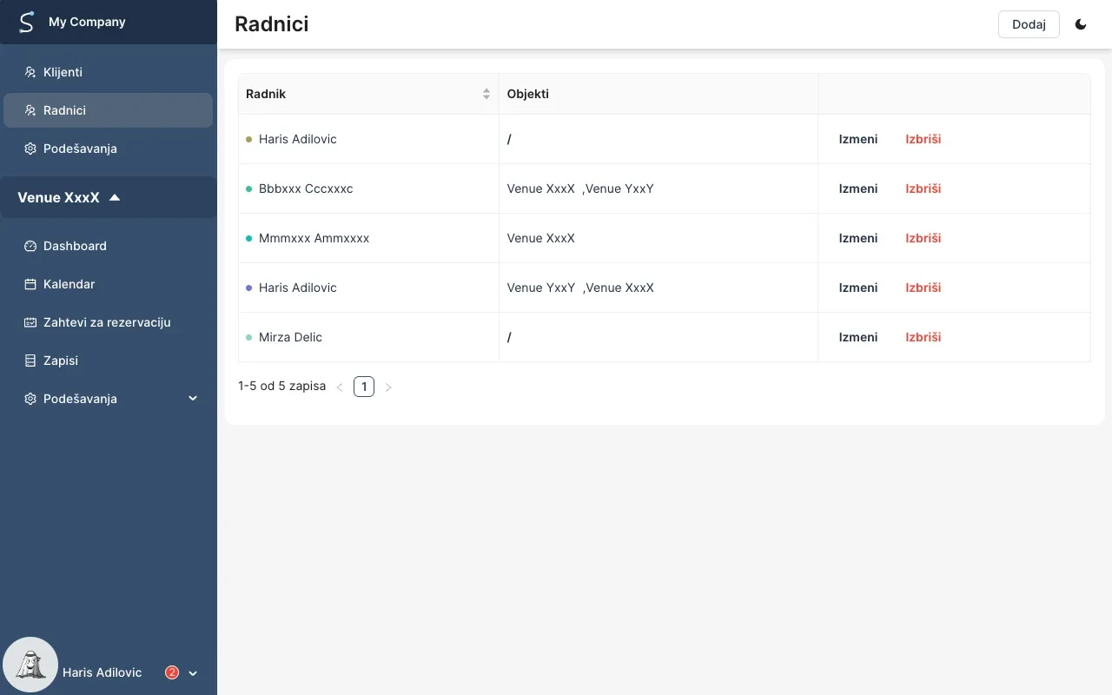Click top Podešavanja gear icon
The image size is (1112, 695).
[30, 149]
